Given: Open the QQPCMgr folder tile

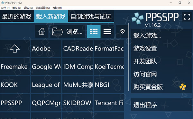Looking at the screenshot, I should pyautogui.click(x=46, y=103).
